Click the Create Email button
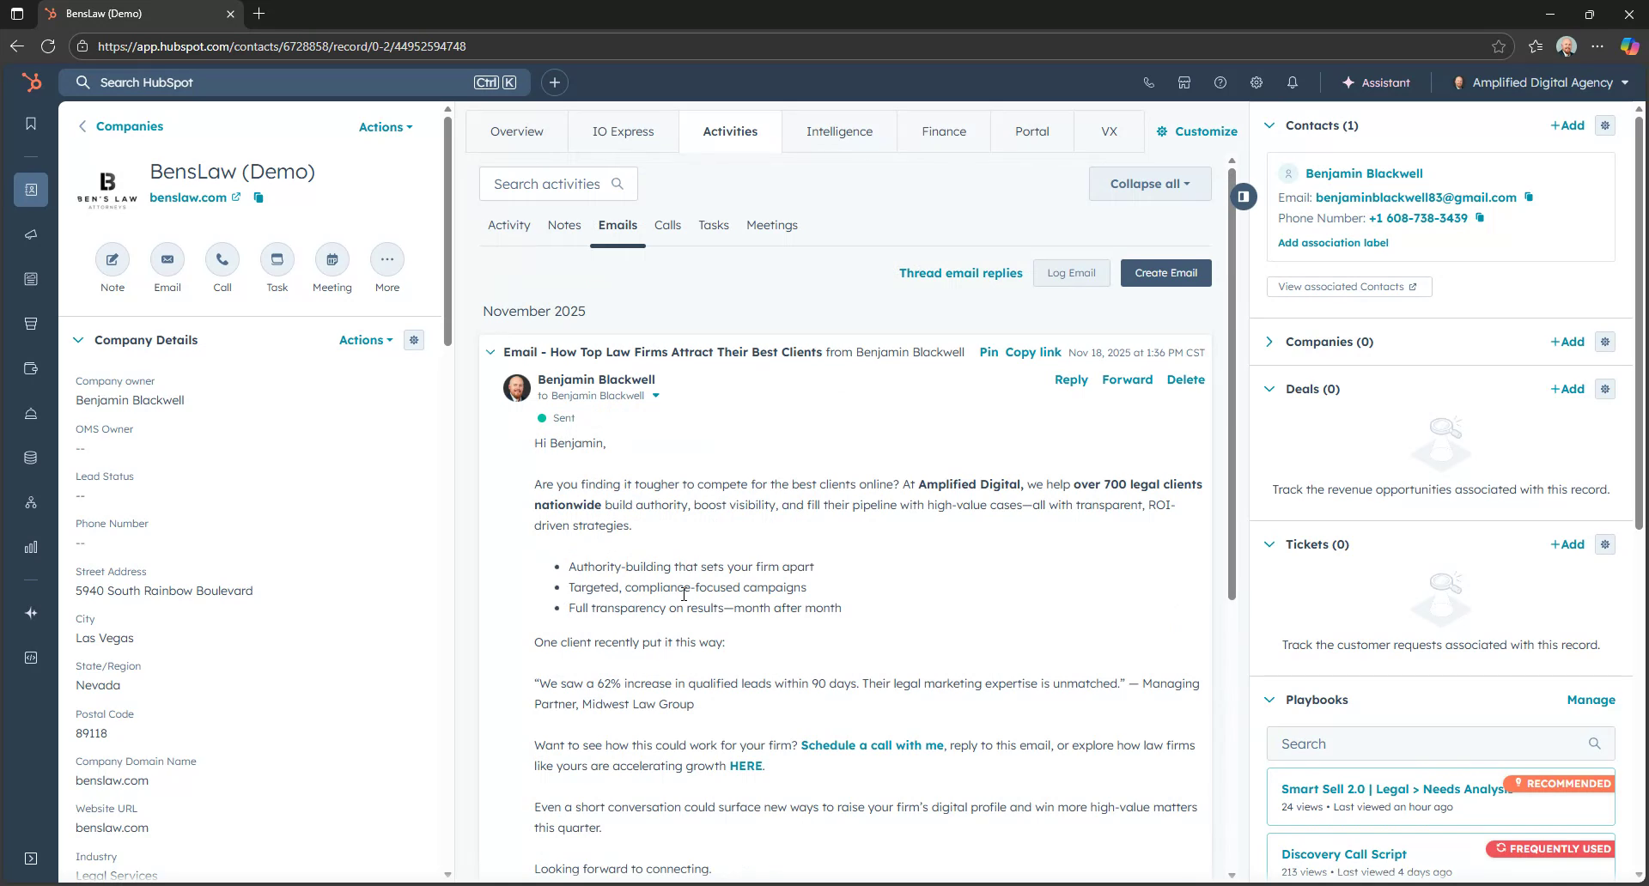This screenshot has height=886, width=1649. click(x=1165, y=272)
